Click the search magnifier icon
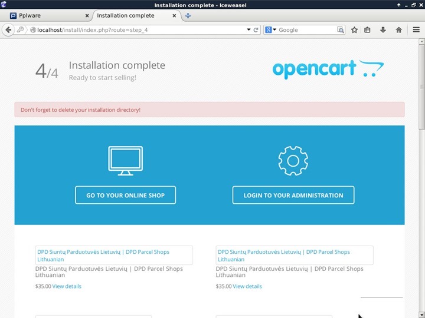This screenshot has height=318, width=425. coord(341,30)
